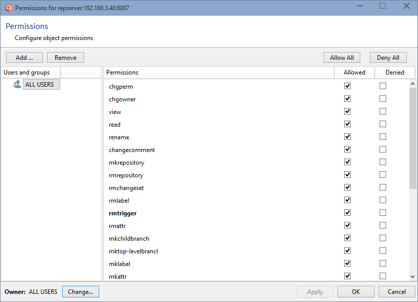418x302 pixels.
Task: Select the chgperm permission name
Action: pos(121,87)
